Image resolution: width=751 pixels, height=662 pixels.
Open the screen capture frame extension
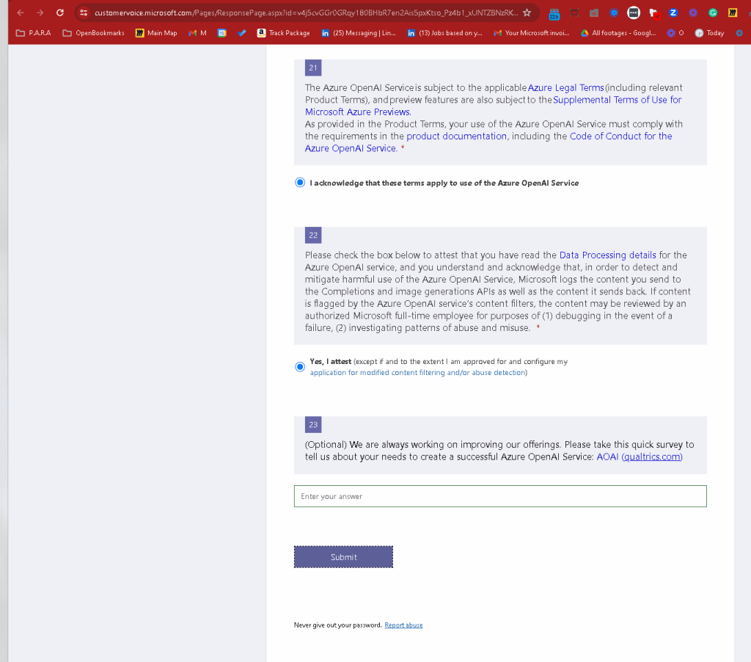(x=574, y=13)
